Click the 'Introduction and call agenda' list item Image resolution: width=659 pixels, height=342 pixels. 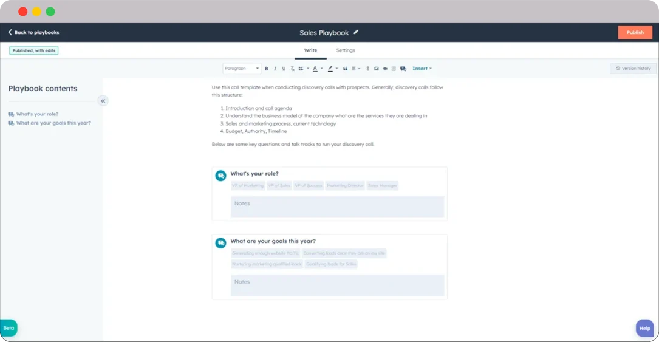click(x=259, y=108)
